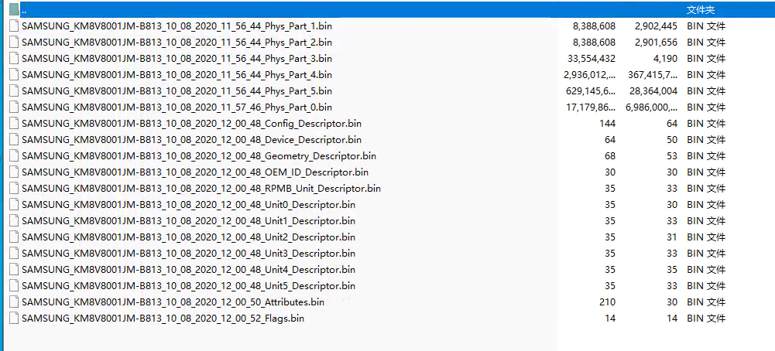Click file icon of Phys_Part_2.bin
The image size is (775, 351).
[14, 43]
